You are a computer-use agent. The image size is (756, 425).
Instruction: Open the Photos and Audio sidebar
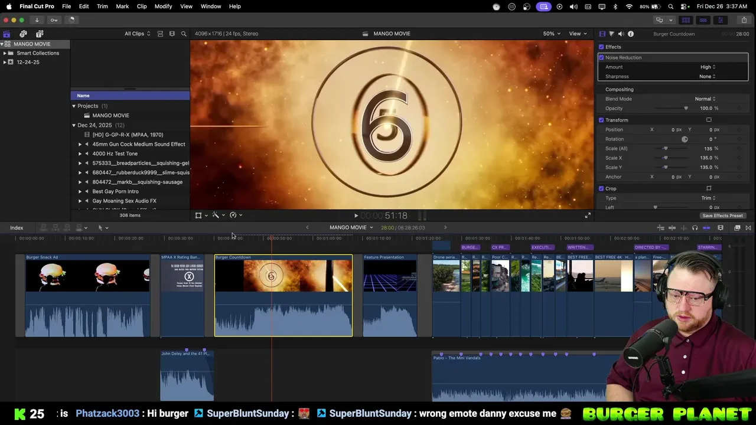[23, 34]
